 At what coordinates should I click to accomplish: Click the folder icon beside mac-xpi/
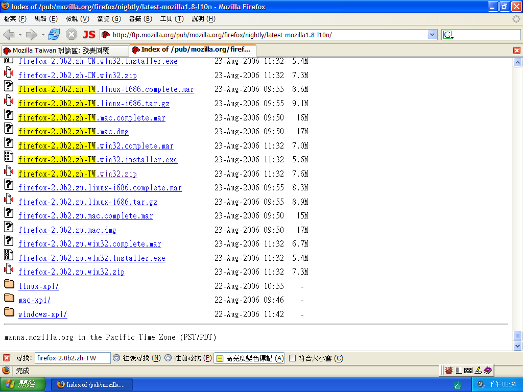click(9, 298)
